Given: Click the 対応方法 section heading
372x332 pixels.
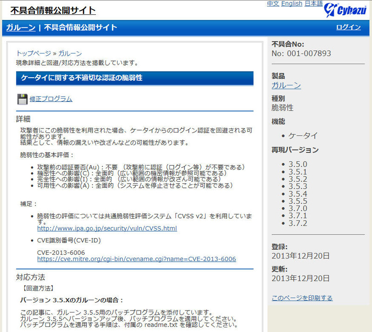Looking at the screenshot, I should [x=31, y=277].
